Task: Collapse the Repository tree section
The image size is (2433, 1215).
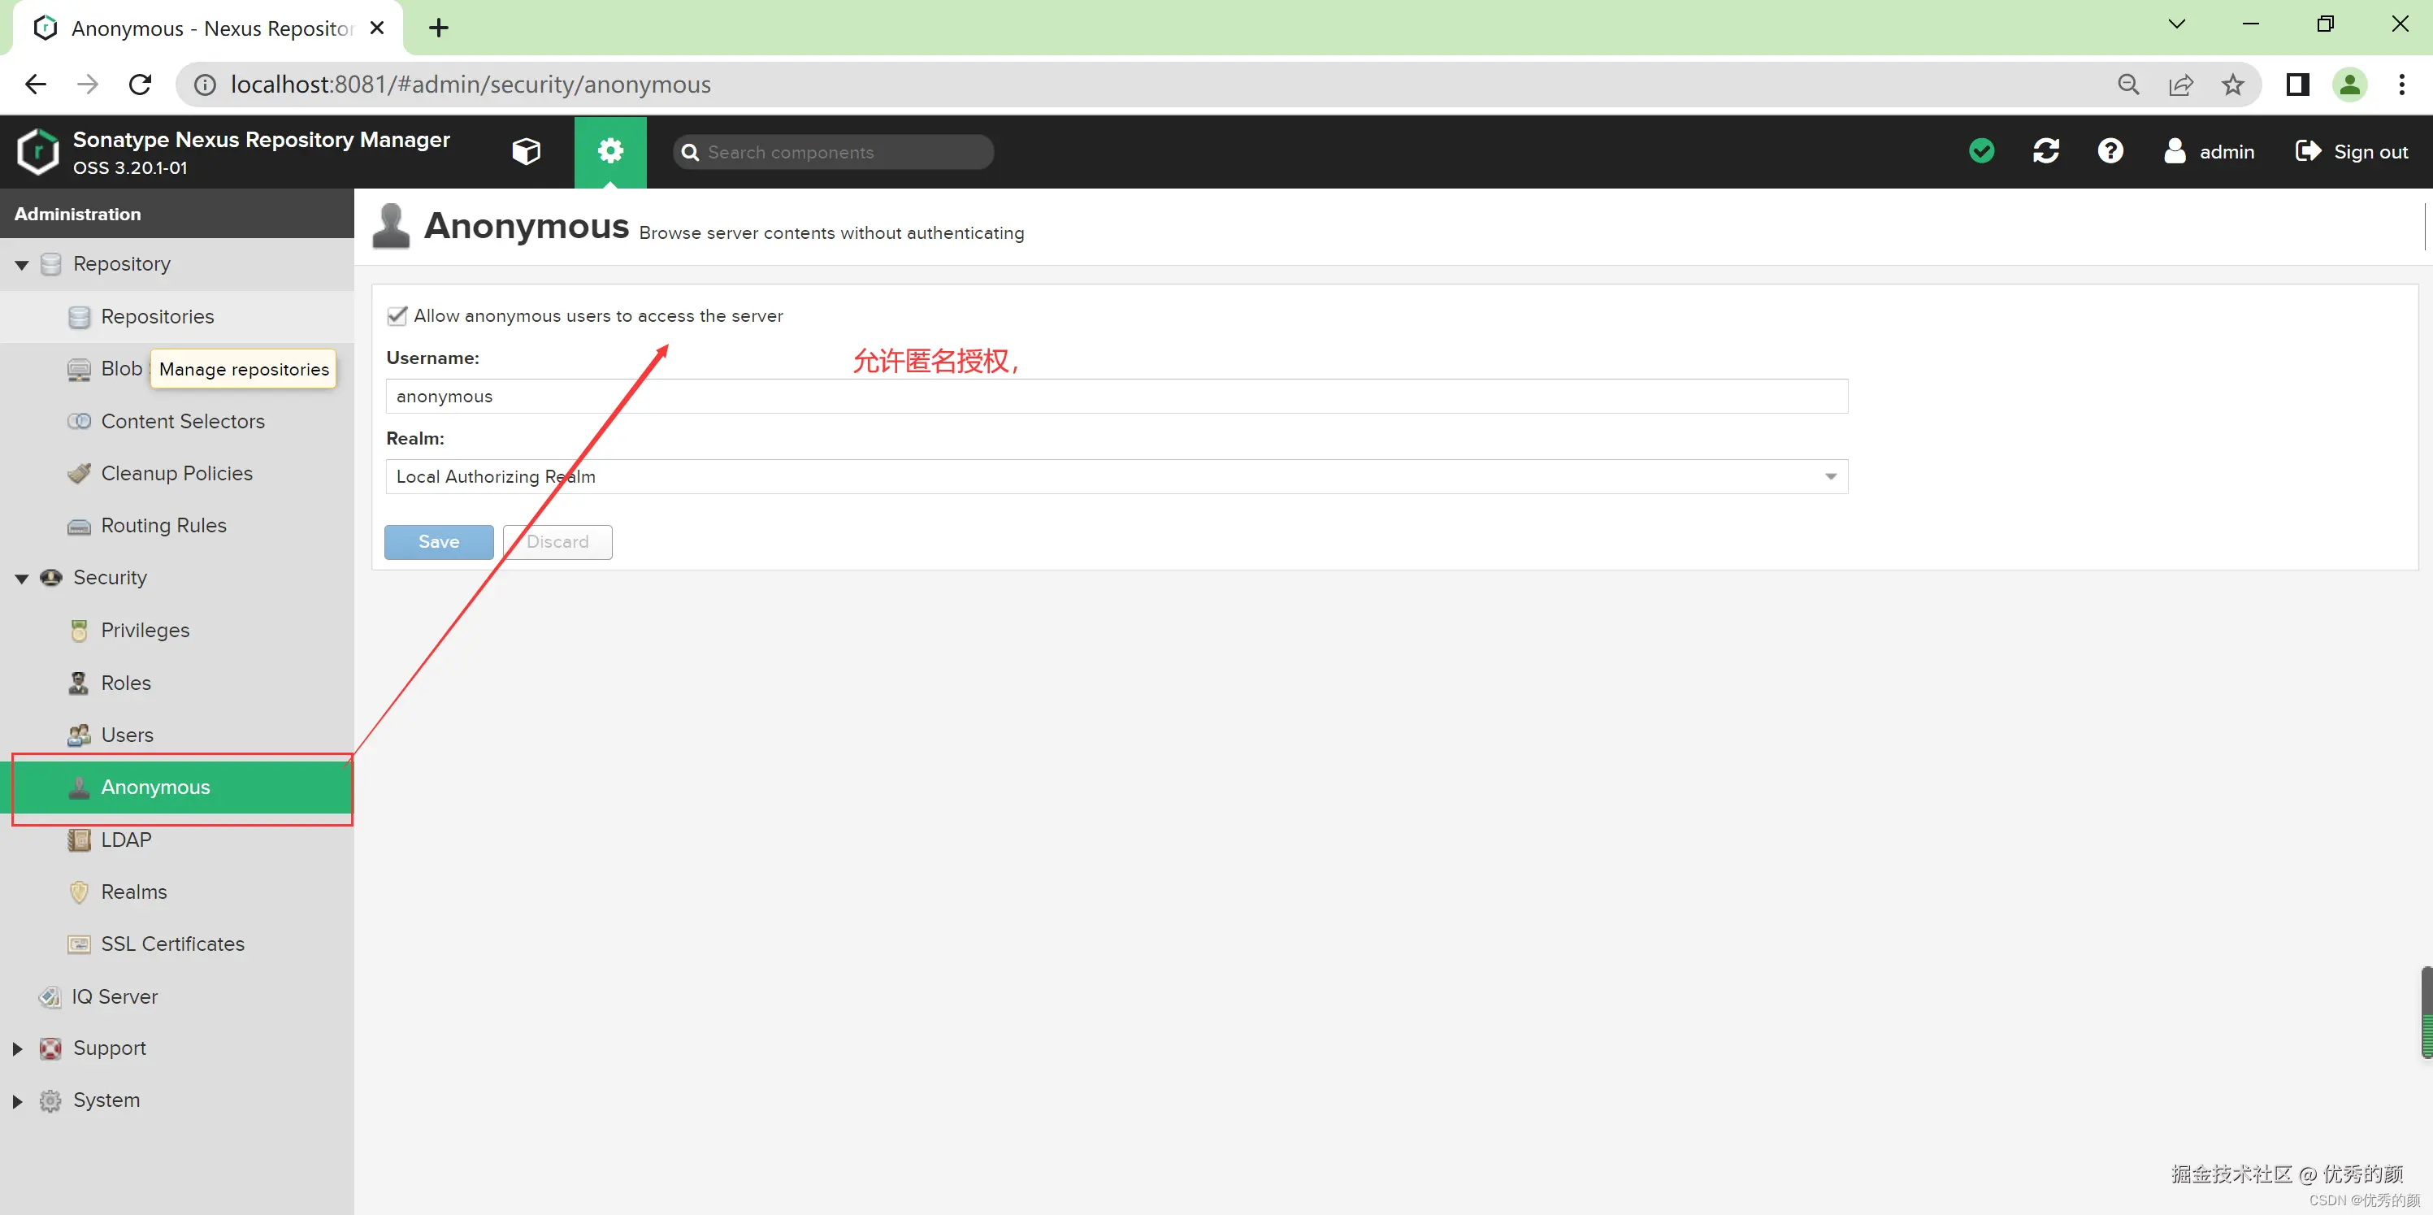Action: (x=22, y=265)
